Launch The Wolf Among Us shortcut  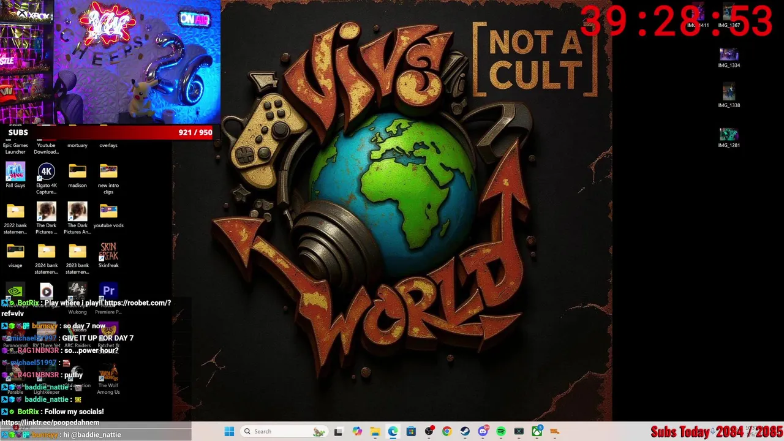[x=108, y=379]
